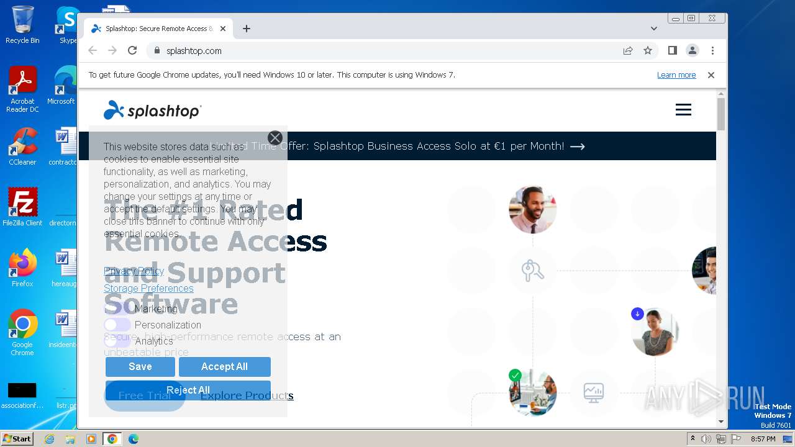Screen dimensions: 795x447
Task: Open the Storage Preferences link
Action: [x=148, y=288]
